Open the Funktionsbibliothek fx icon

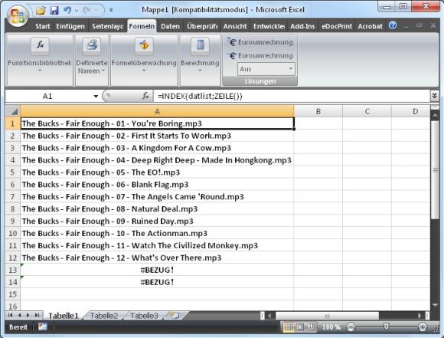tap(40, 45)
